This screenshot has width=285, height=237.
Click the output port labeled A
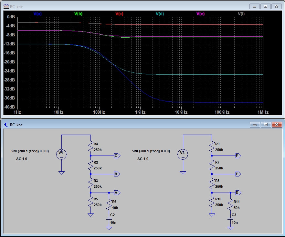coord(117,193)
